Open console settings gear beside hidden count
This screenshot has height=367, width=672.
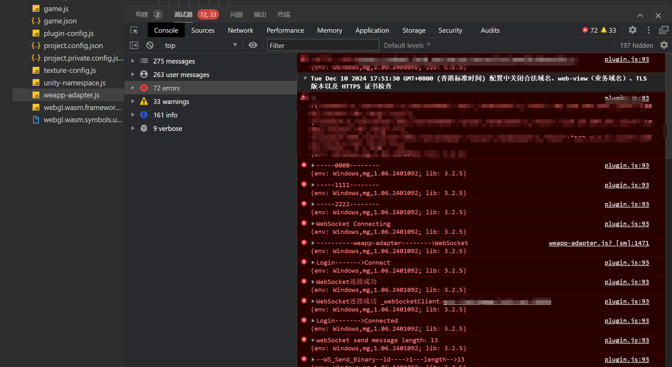coord(664,45)
